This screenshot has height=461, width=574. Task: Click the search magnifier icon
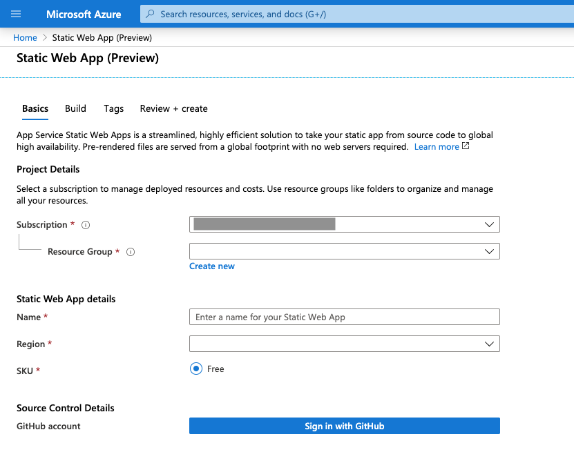[x=150, y=14]
